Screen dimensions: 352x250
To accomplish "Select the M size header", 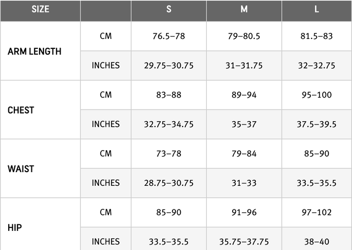I will (244, 9).
